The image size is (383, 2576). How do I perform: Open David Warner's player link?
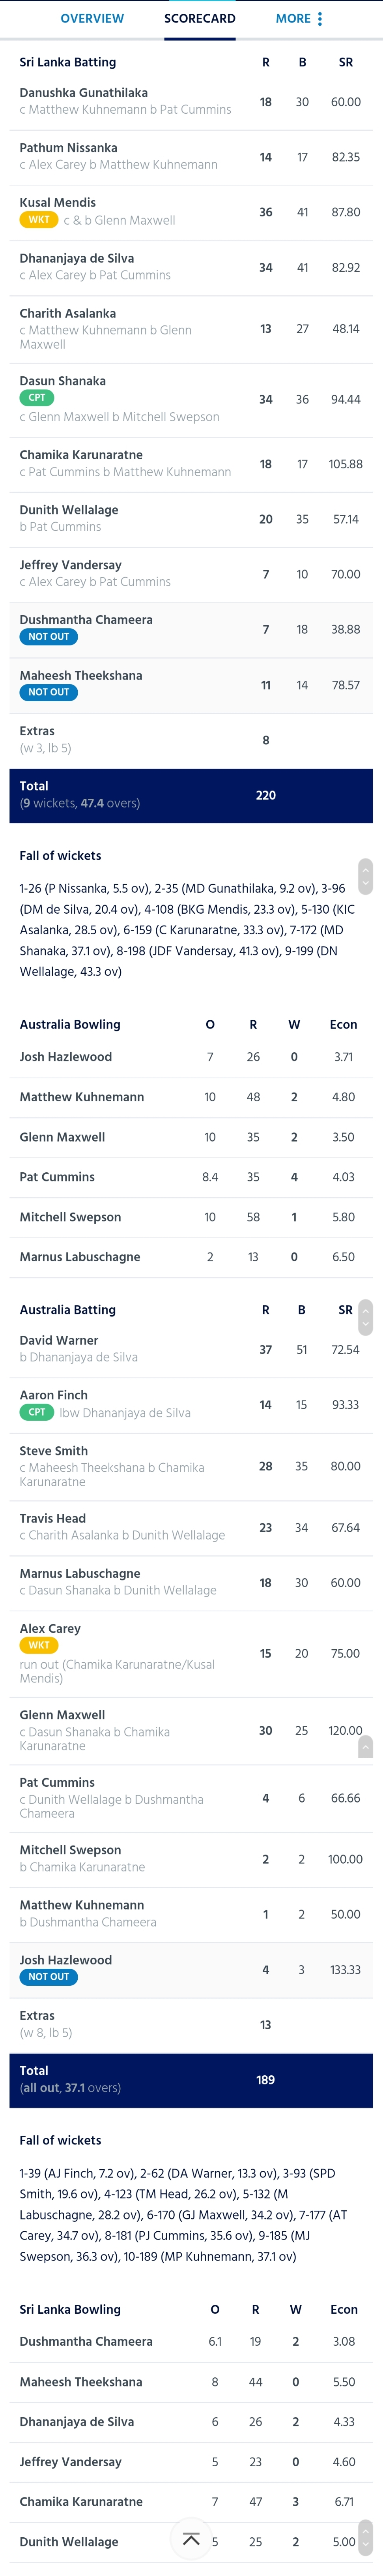coord(59,1340)
